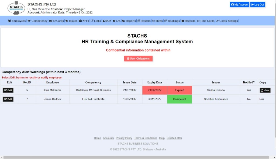Viewport: 276px width, 159px height.
Task: Click the 12/05/2017 issue date cell
Action: coord(130,99)
